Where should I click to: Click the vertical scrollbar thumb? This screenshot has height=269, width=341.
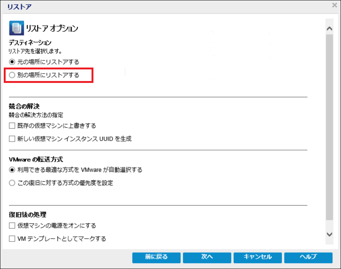329,127
